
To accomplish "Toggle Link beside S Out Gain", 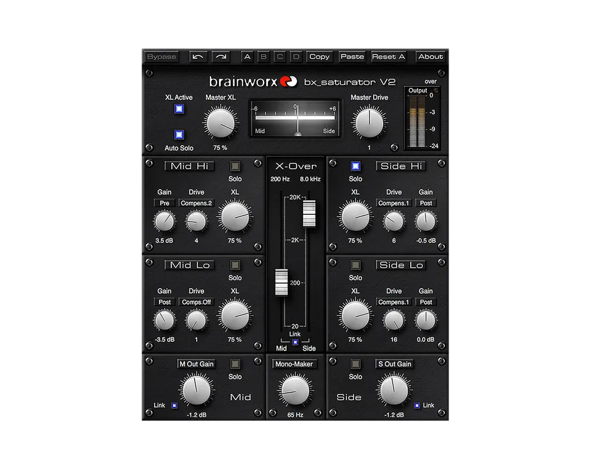I will point(416,406).
